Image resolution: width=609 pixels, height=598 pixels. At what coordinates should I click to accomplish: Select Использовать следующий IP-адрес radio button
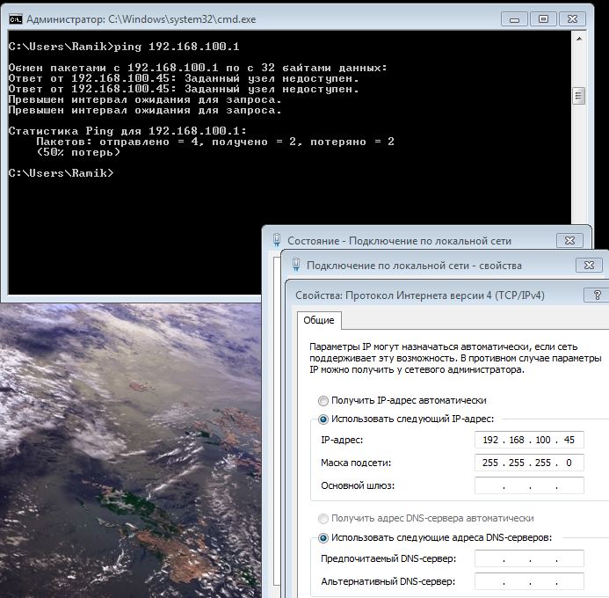click(x=323, y=419)
